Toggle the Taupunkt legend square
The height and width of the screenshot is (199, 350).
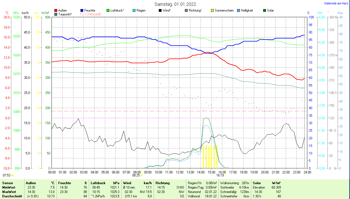coord(56,14)
